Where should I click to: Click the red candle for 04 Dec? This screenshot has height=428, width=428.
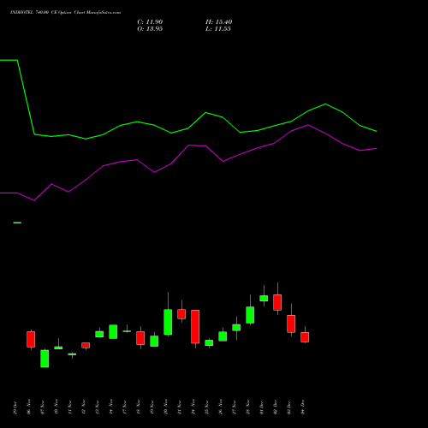[305, 337]
